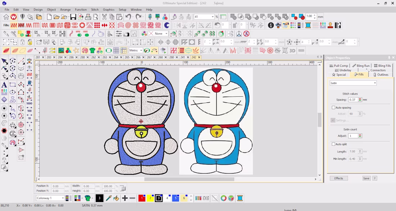396x211 pixels.
Task: Close design tab 242
Action: click(x=199, y=57)
